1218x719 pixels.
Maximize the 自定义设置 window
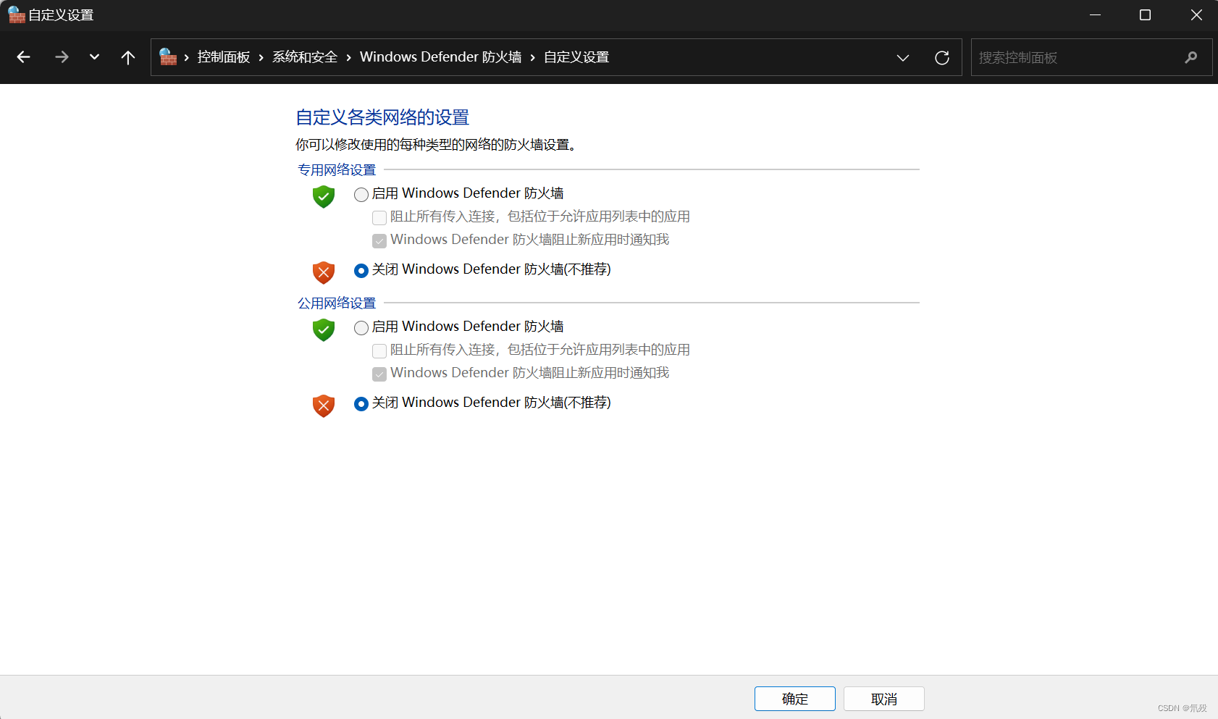pos(1145,14)
